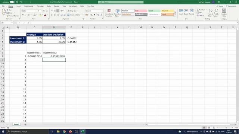The height and width of the screenshot is (134, 239).
Task: Click the Decrease Font Size icon
Action: point(47,11)
